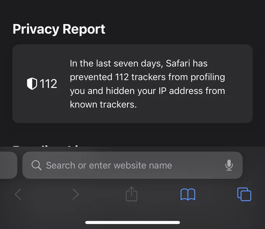Activate the microphone dictation icon
This screenshot has height=229, width=265.
pyautogui.click(x=229, y=165)
